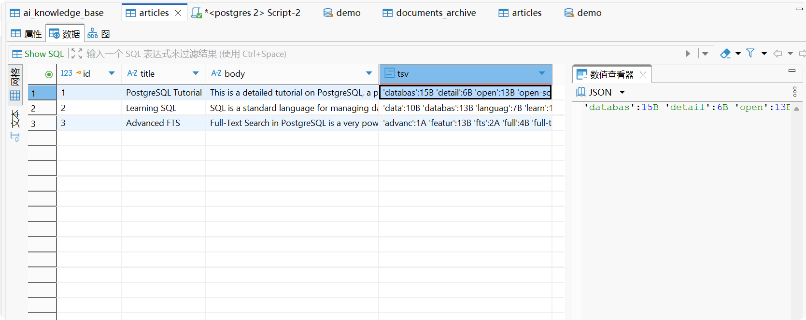Click the Show SQL button

[x=38, y=54]
